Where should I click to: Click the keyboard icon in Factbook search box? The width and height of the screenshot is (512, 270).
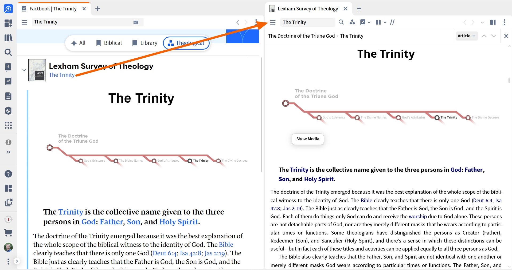click(136, 22)
